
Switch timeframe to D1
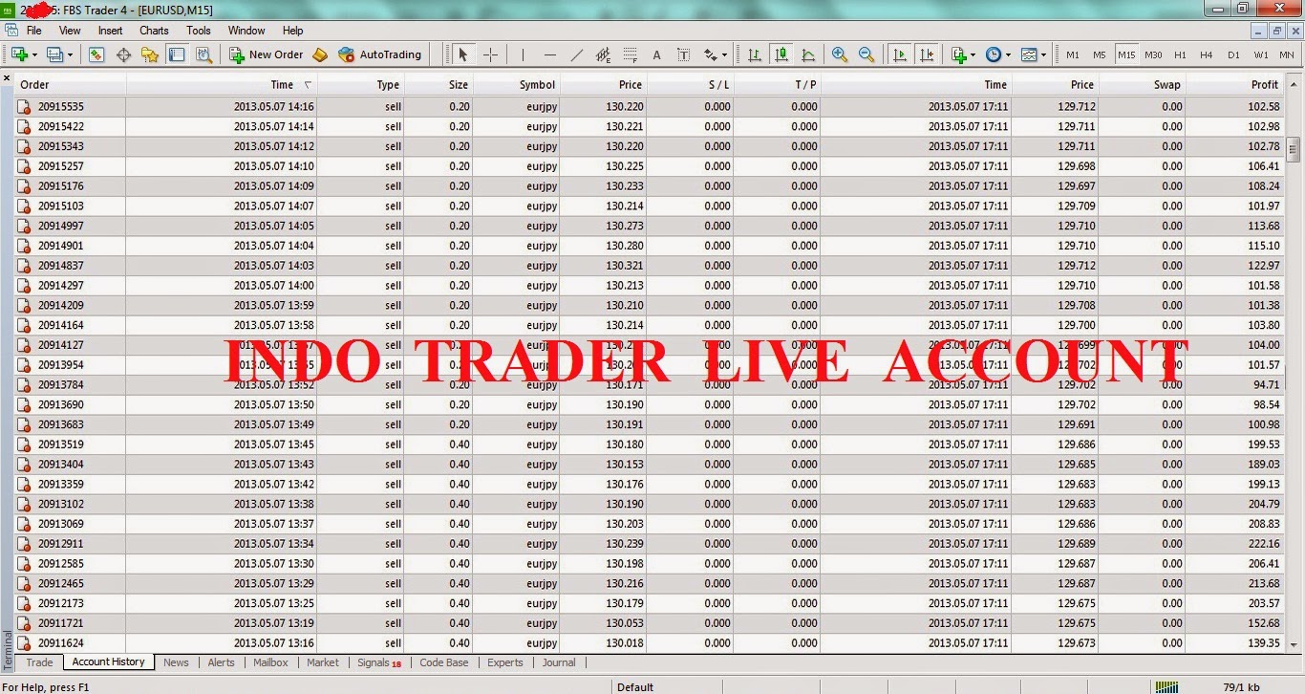1233,54
